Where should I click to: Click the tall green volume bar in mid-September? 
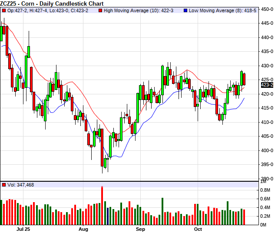point(162,211)
